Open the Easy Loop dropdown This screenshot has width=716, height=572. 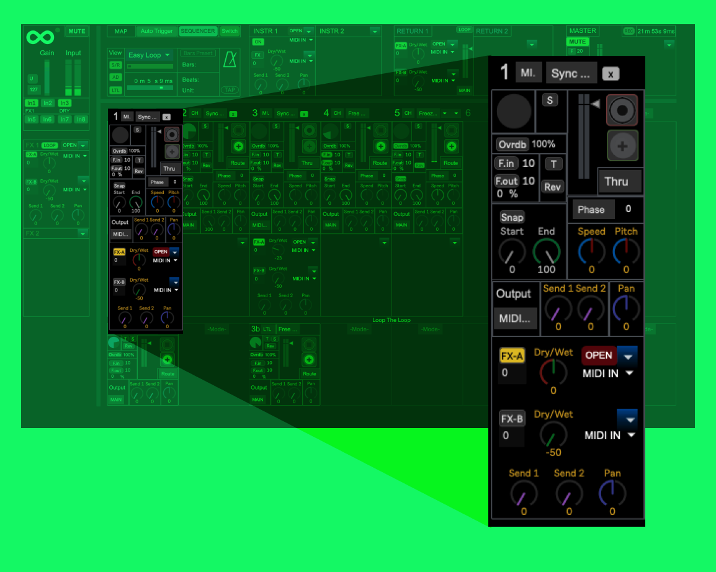(x=150, y=55)
